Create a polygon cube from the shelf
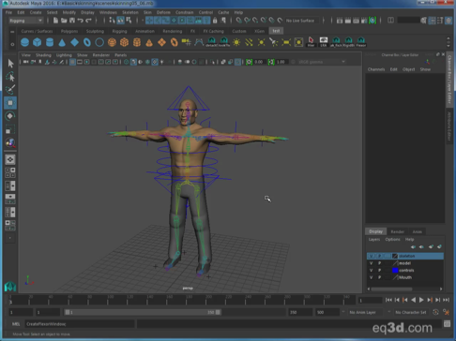The width and height of the screenshot is (456, 341). click(x=38, y=42)
